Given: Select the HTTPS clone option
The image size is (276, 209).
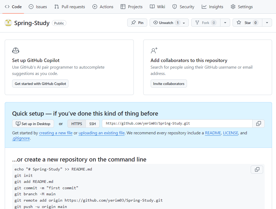Looking at the screenshot, I should pyautogui.click(x=77, y=124).
